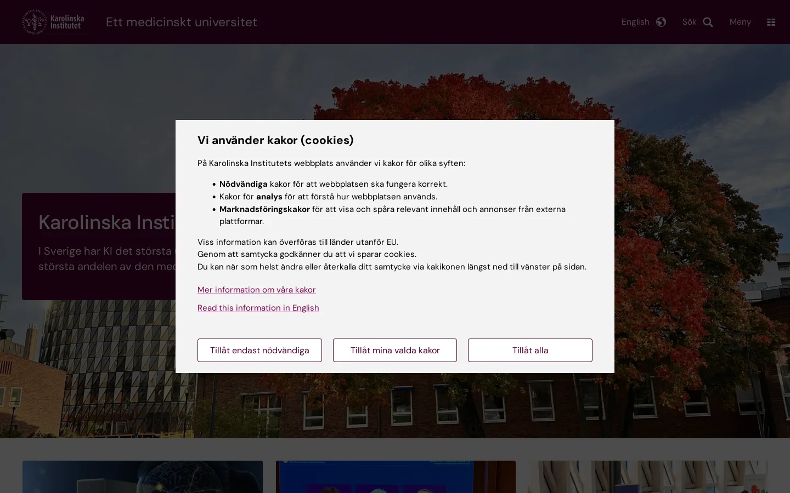Image resolution: width=790 pixels, height=493 pixels.
Task: Click the first news card thumbnail with brain image
Action: click(143, 477)
